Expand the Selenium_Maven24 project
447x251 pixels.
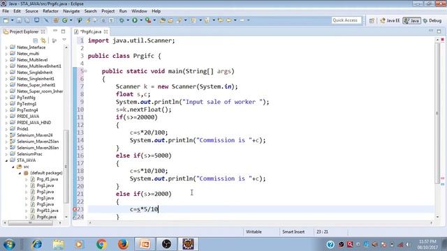pos(6,135)
